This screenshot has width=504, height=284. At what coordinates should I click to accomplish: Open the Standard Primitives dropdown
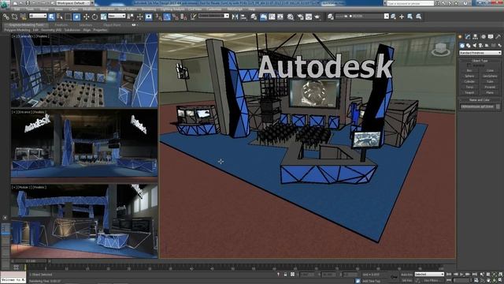point(480,53)
